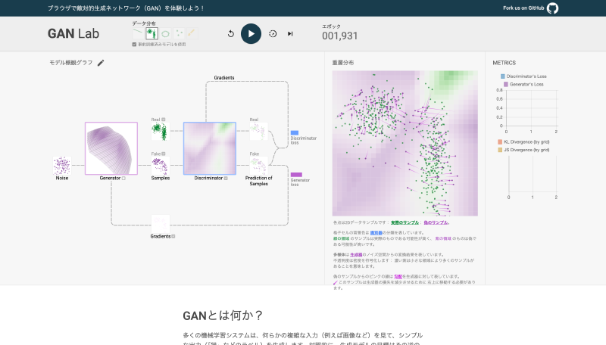Click the Prediction of Samples label
606x345 pixels.
pyautogui.click(x=258, y=181)
